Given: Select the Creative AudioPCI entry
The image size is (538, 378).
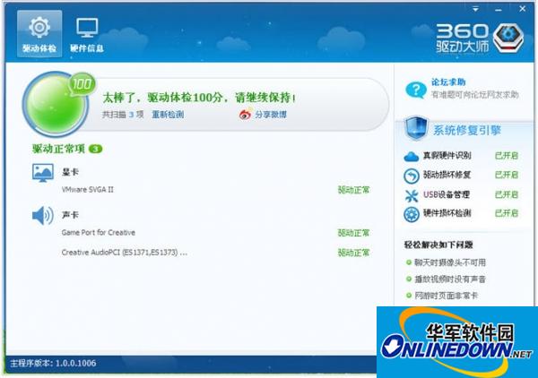Looking at the screenshot, I should point(125,253).
